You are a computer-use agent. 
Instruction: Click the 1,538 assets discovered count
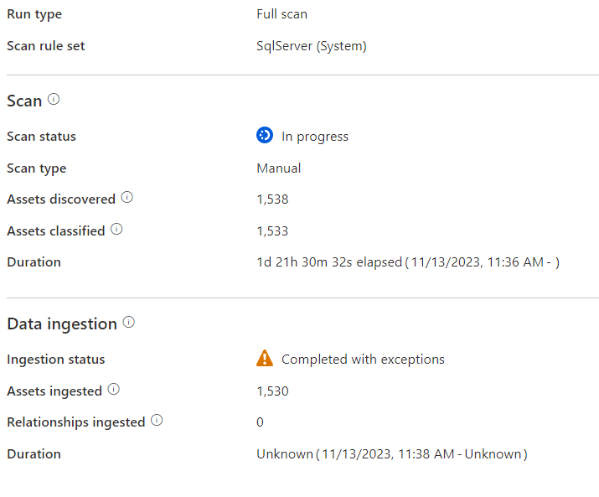(x=272, y=199)
